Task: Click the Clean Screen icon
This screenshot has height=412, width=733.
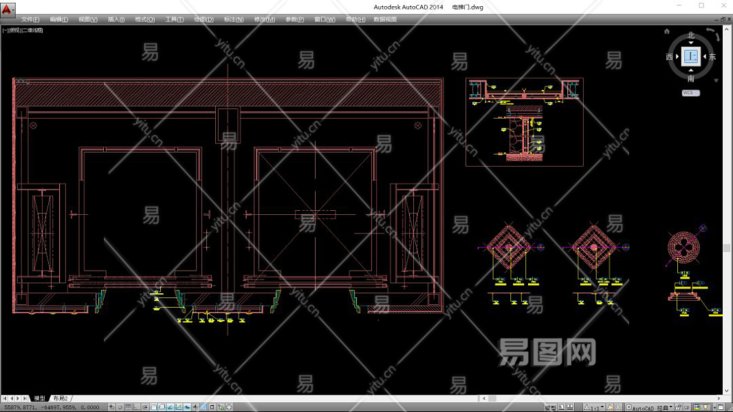Action: (x=721, y=407)
